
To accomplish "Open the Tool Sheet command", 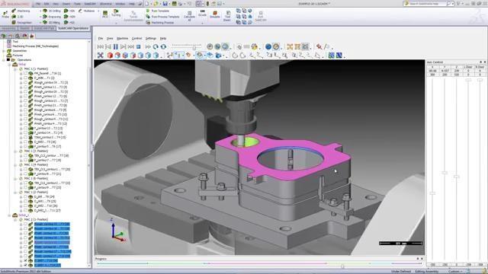I will pos(227,16).
